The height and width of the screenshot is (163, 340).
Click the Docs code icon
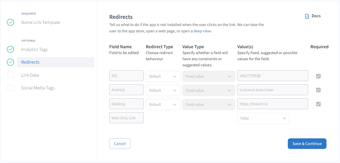coord(307,16)
